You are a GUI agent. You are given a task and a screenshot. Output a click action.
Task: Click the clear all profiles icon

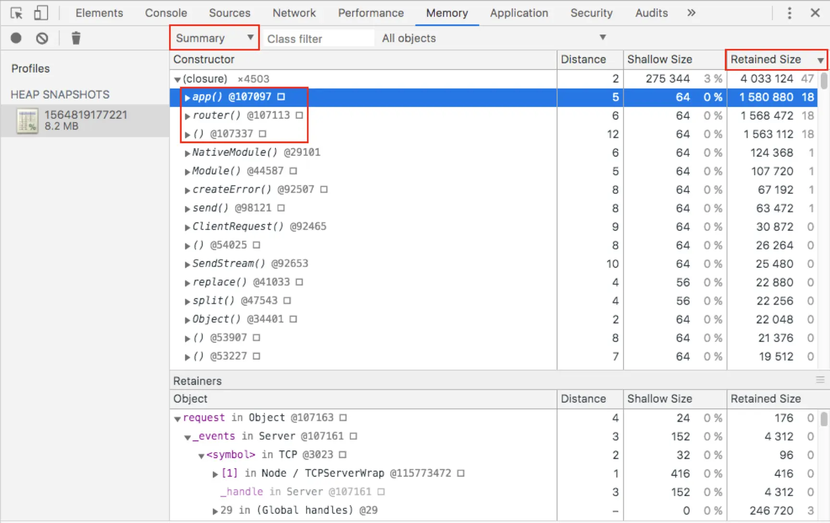42,38
